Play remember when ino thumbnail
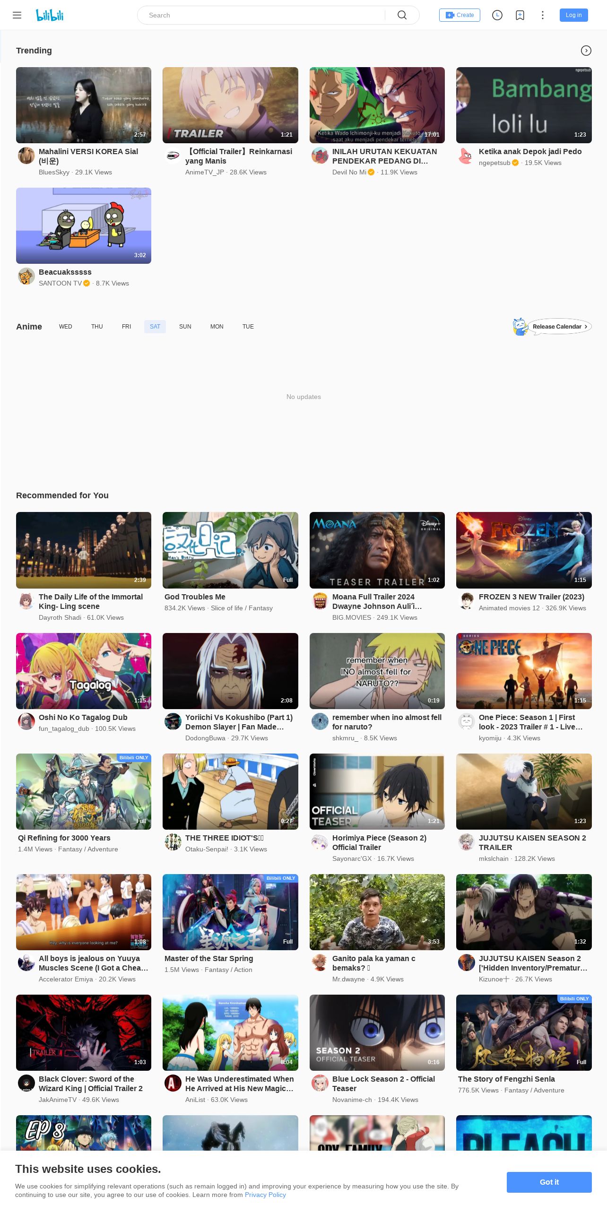The height and width of the screenshot is (1214, 607). pyautogui.click(x=377, y=671)
